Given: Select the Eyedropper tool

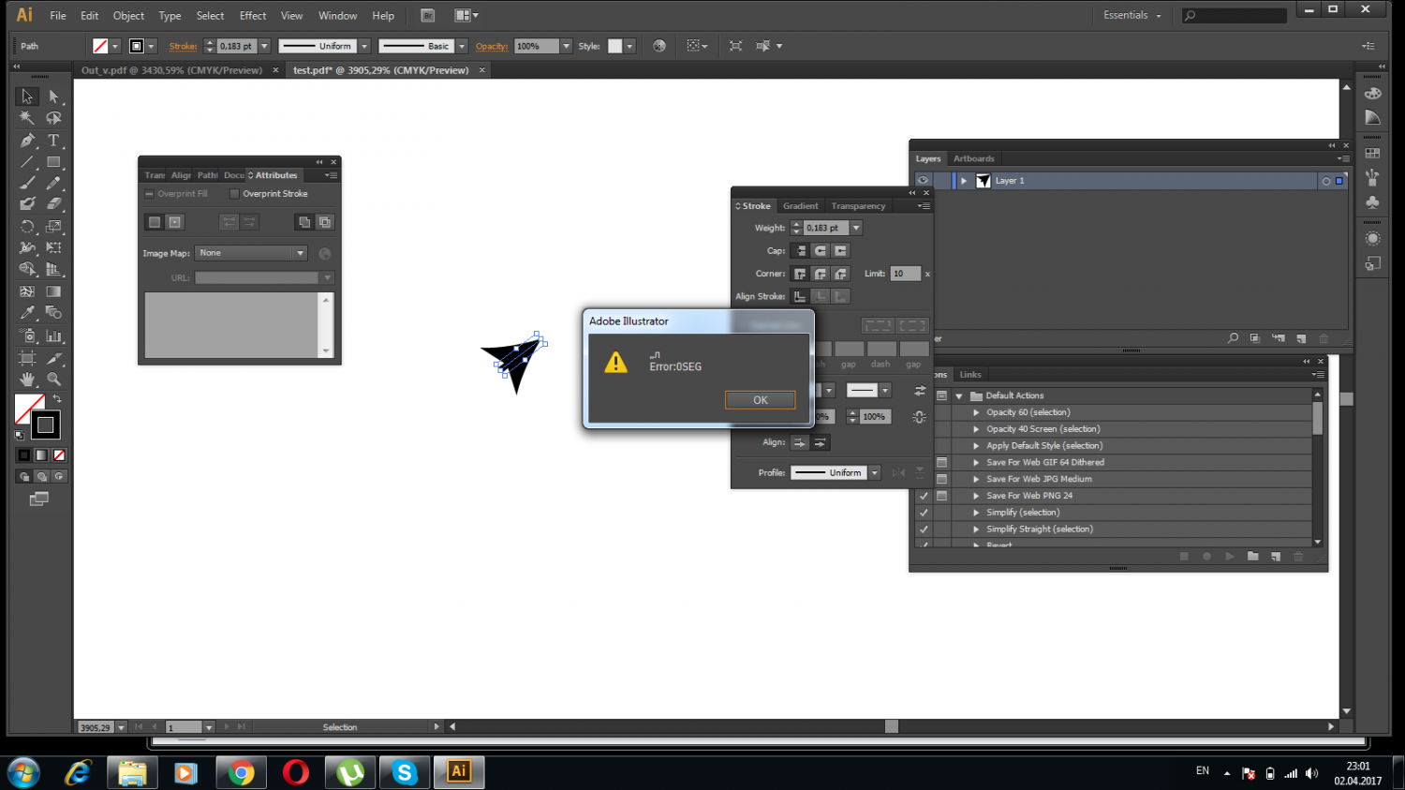Looking at the screenshot, I should coord(27,313).
